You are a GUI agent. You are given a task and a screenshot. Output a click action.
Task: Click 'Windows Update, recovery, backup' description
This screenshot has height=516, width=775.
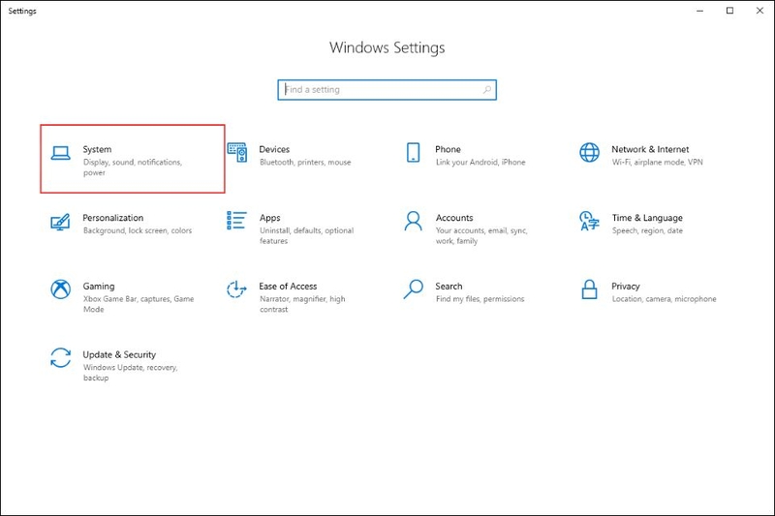coord(130,373)
